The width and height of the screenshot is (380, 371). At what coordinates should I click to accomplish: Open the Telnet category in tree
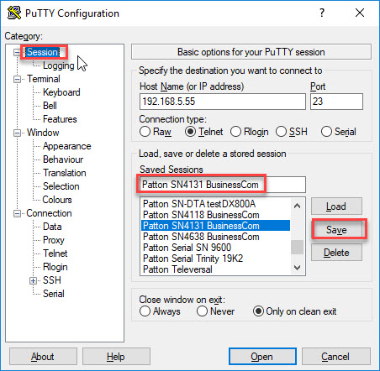(x=55, y=253)
